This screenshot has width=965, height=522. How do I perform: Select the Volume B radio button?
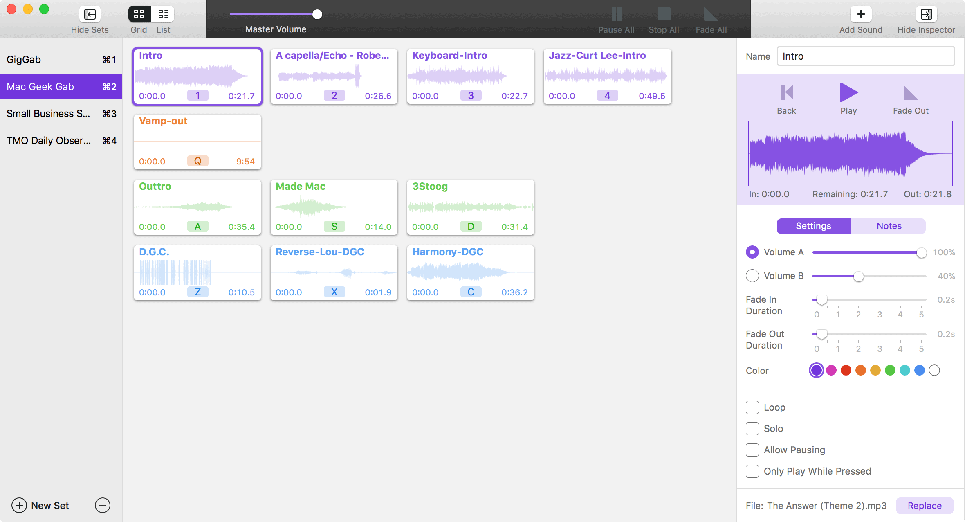[x=752, y=276]
